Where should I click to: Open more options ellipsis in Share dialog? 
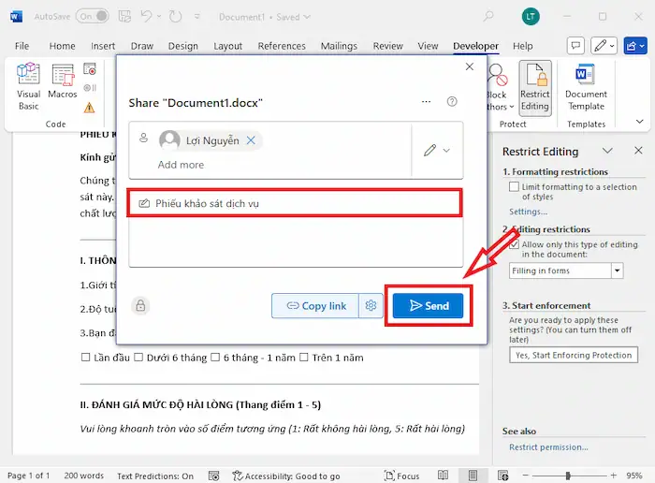click(x=427, y=102)
